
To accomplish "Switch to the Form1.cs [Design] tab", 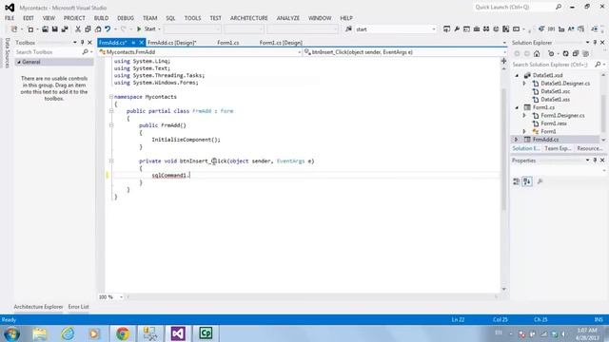I will (x=281, y=43).
